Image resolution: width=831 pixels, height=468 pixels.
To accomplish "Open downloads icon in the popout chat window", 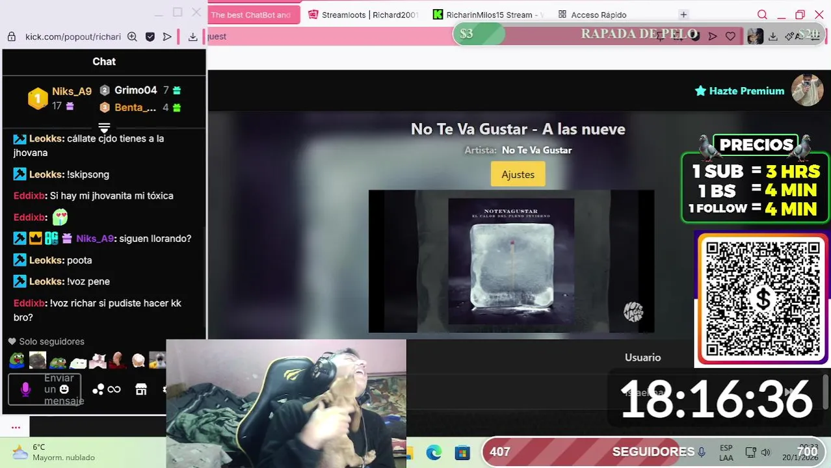I will [x=192, y=37].
